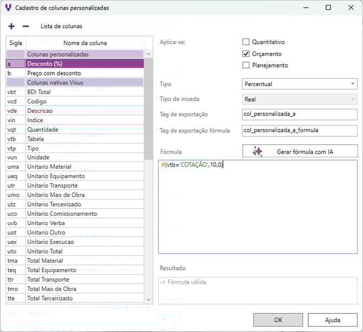The image size is (363, 332).
Task: Tick the Planejamento checkbox
Action: tap(246, 65)
